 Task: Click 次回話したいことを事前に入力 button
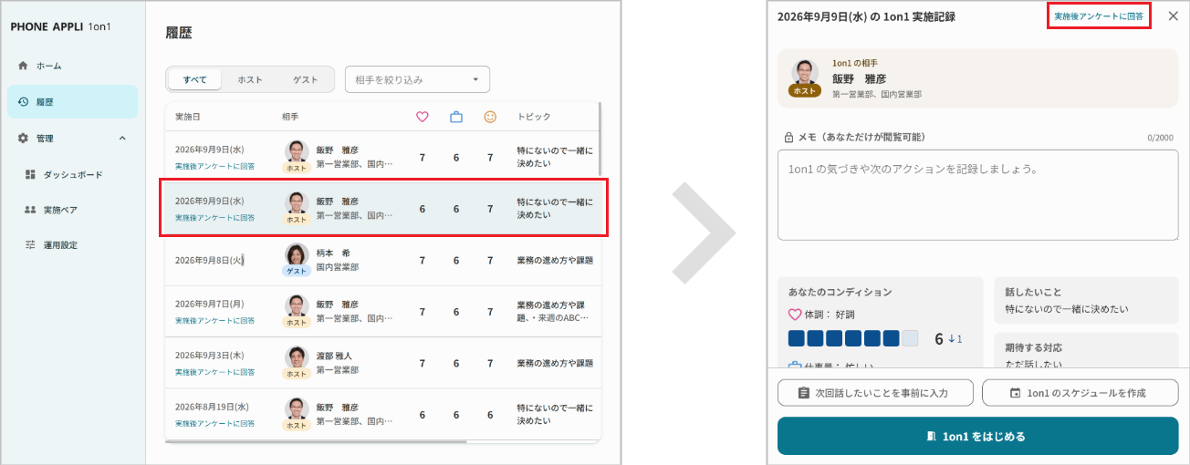[876, 393]
